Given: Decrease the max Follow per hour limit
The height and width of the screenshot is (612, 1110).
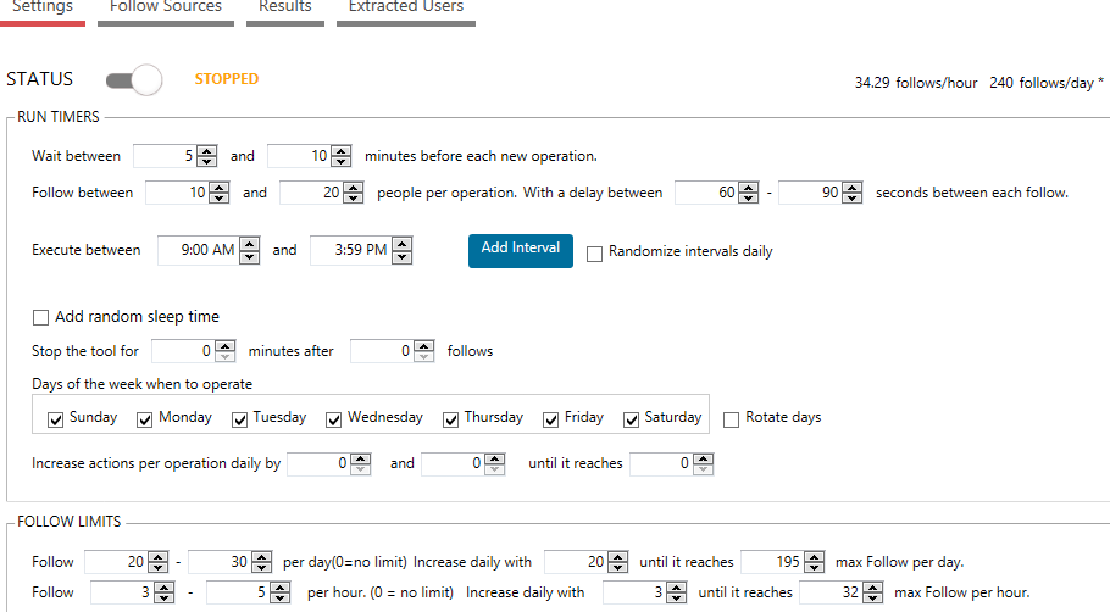Looking at the screenshot, I should point(873,597).
